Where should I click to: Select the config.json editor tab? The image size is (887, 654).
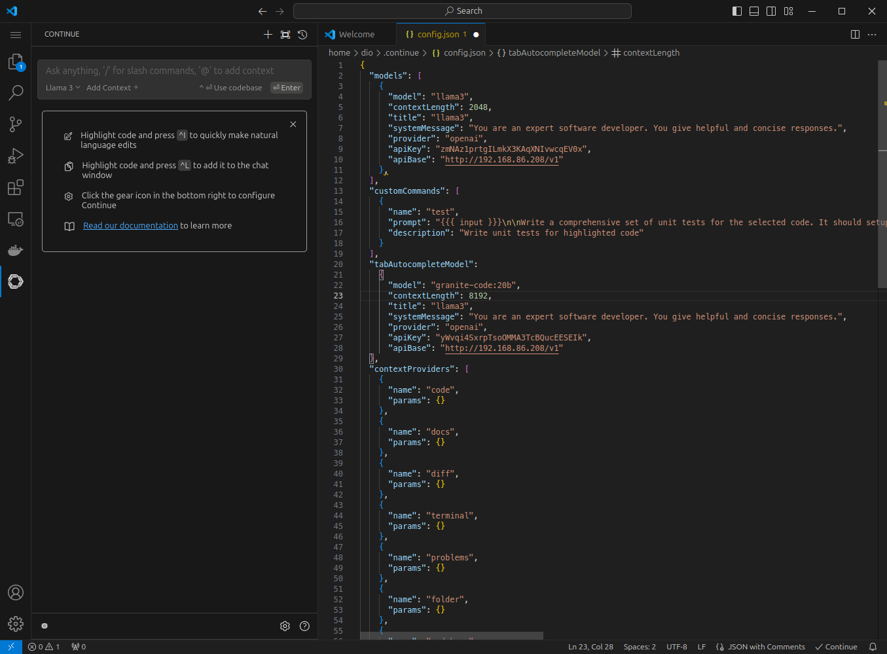pyautogui.click(x=438, y=35)
